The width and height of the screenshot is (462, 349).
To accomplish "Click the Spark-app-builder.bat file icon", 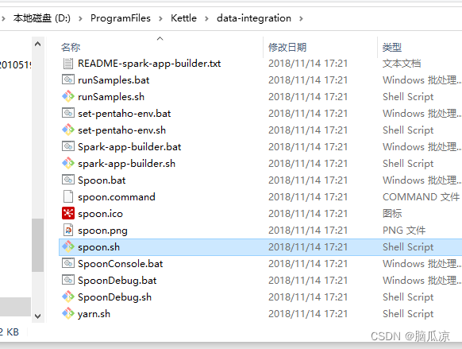I will (x=68, y=146).
